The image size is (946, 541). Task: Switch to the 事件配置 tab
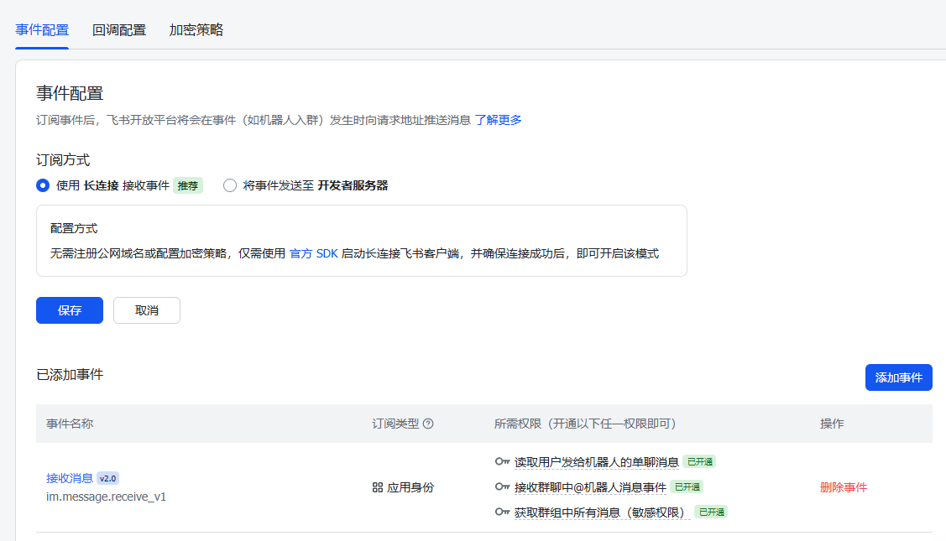click(x=41, y=29)
